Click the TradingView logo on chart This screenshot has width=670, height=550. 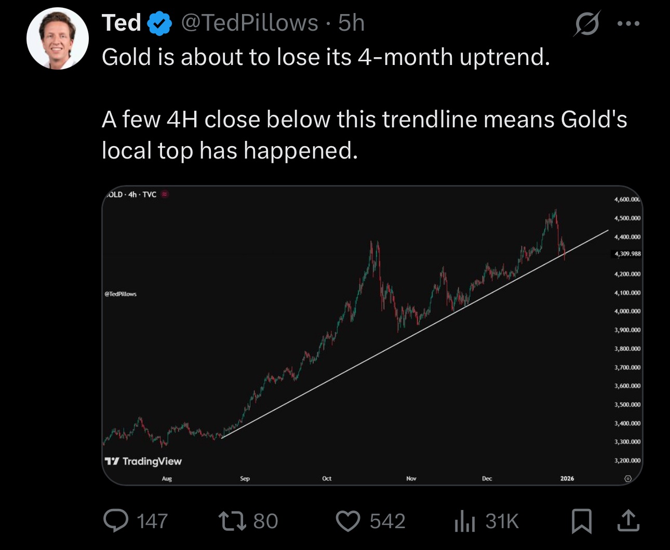(x=143, y=461)
